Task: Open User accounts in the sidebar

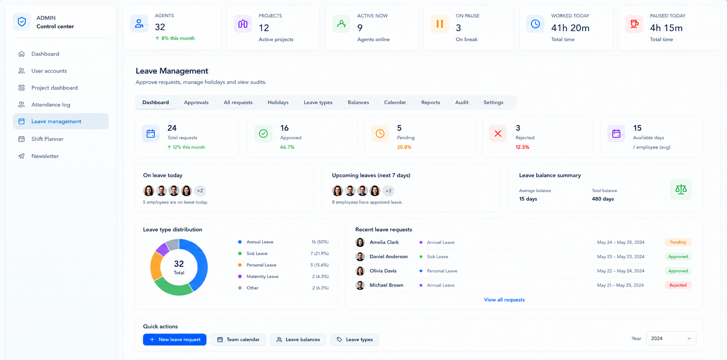Action: click(61, 71)
